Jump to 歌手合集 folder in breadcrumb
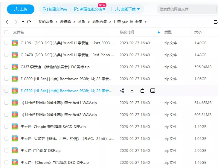This screenshot has width=218, height=168. tap(100, 22)
